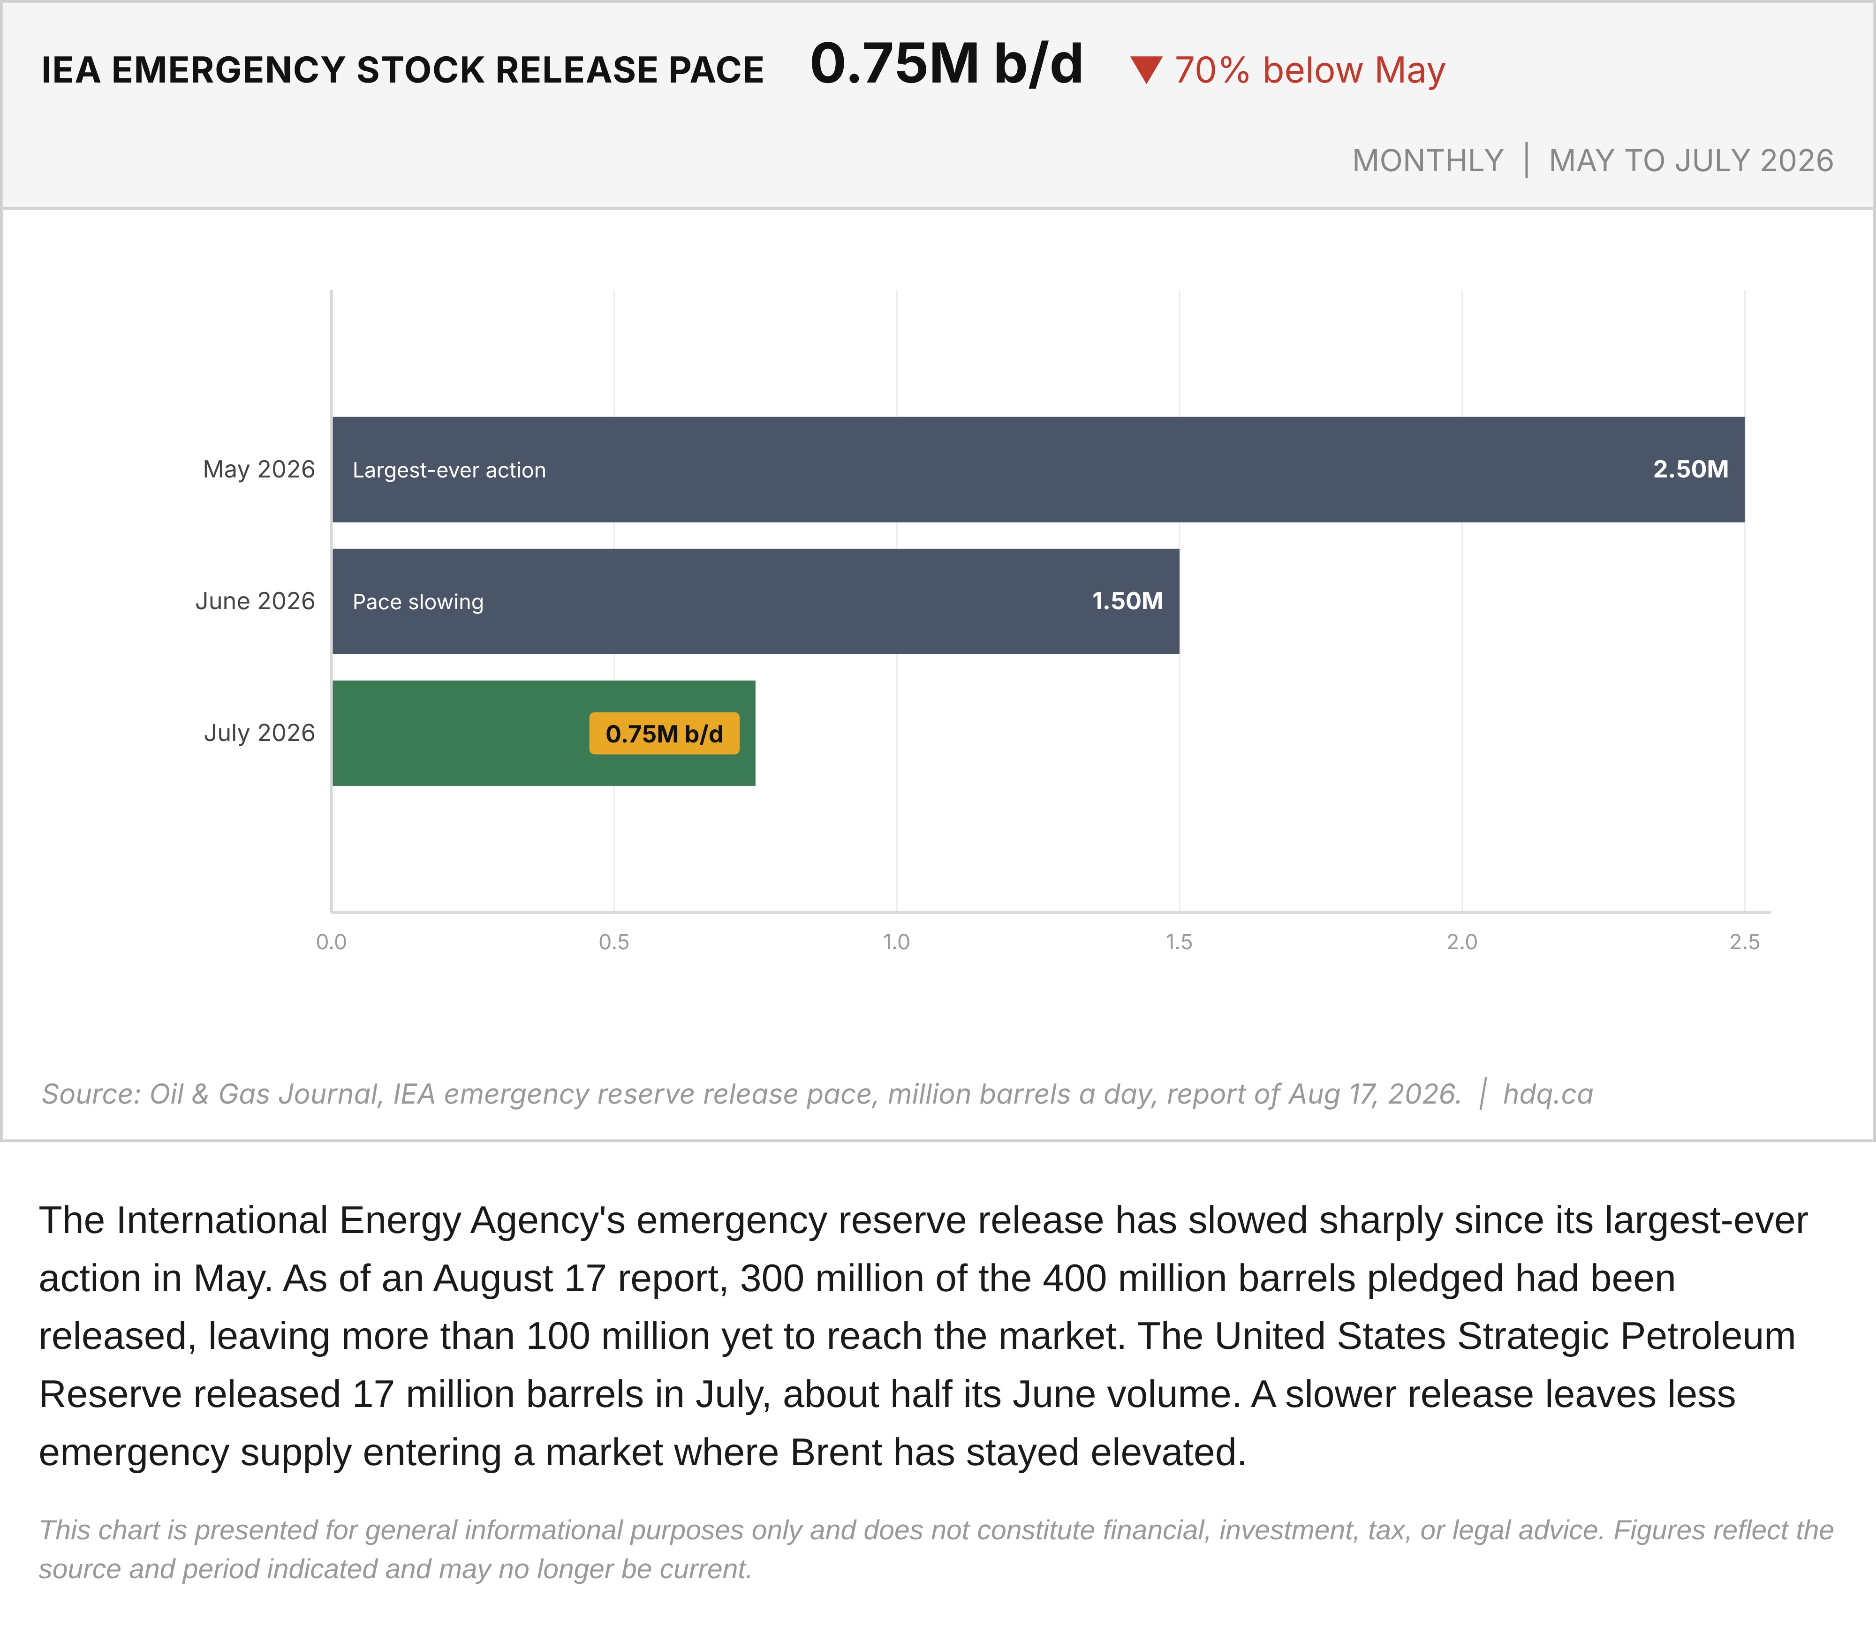Click the 'Largest-ever action' annotation

[x=449, y=470]
